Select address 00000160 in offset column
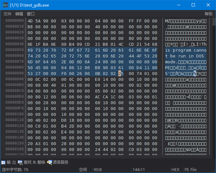The height and width of the screenshot is (173, 216). point(15,149)
